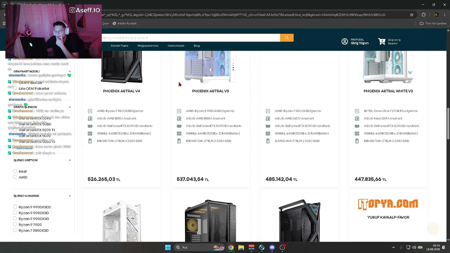Check the Ryzen 7 9850X3D checkbox
This screenshot has width=450, height=253.
click(15, 230)
